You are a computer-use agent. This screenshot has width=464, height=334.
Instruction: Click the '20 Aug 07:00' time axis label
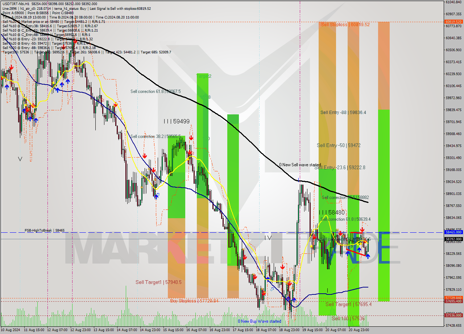coord(336,330)
